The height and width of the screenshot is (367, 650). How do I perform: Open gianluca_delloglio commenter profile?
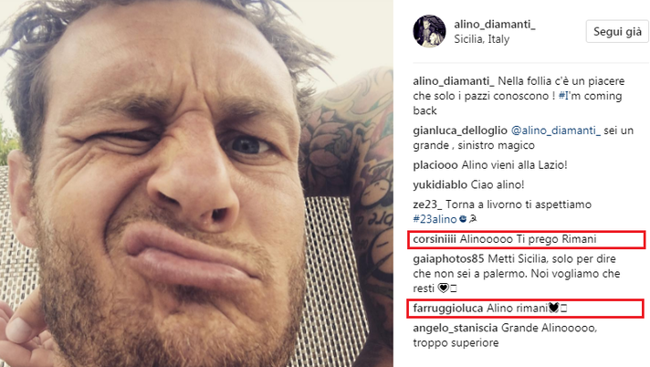coord(460,131)
